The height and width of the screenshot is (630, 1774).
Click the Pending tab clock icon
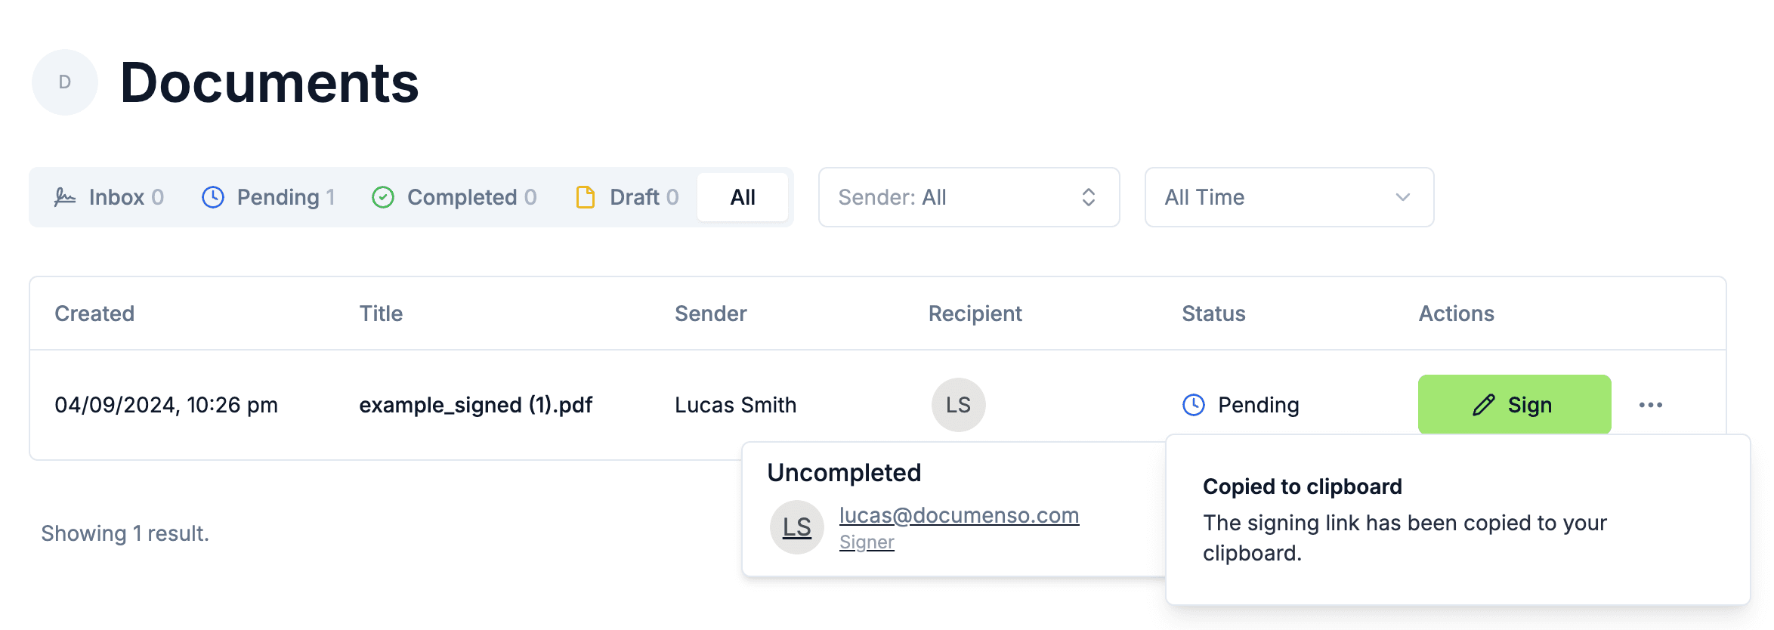pyautogui.click(x=213, y=197)
